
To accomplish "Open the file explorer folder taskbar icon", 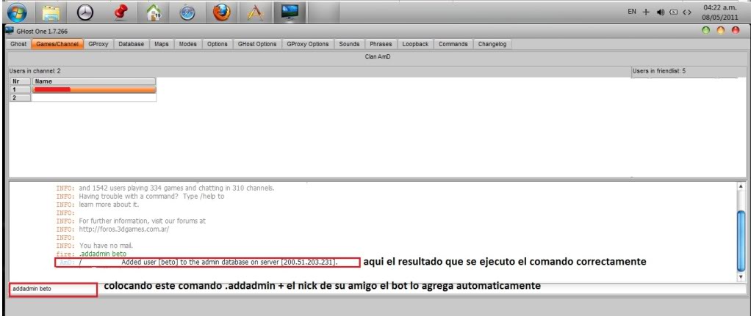I will coord(50,13).
